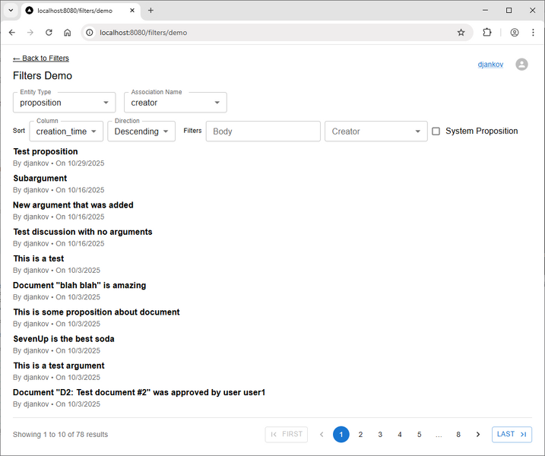This screenshot has height=456, width=545.
Task: Expand the Association Name dropdown
Action: pos(175,103)
